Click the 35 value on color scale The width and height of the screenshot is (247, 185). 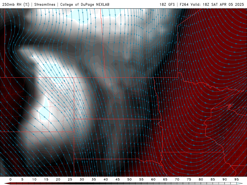(94, 179)
